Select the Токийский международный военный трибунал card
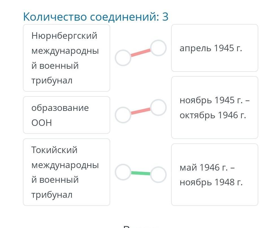Screen dimensions: 267x228 click(66, 172)
